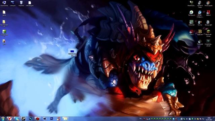
Task: Open Steam from the taskbar
Action: 24,119
